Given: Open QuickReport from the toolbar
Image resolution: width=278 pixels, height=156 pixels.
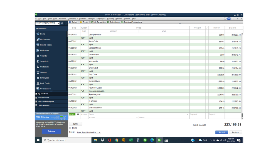Looking at the screenshot, I should pos(113,22).
